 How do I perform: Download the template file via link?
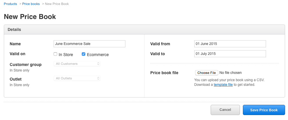(223, 85)
